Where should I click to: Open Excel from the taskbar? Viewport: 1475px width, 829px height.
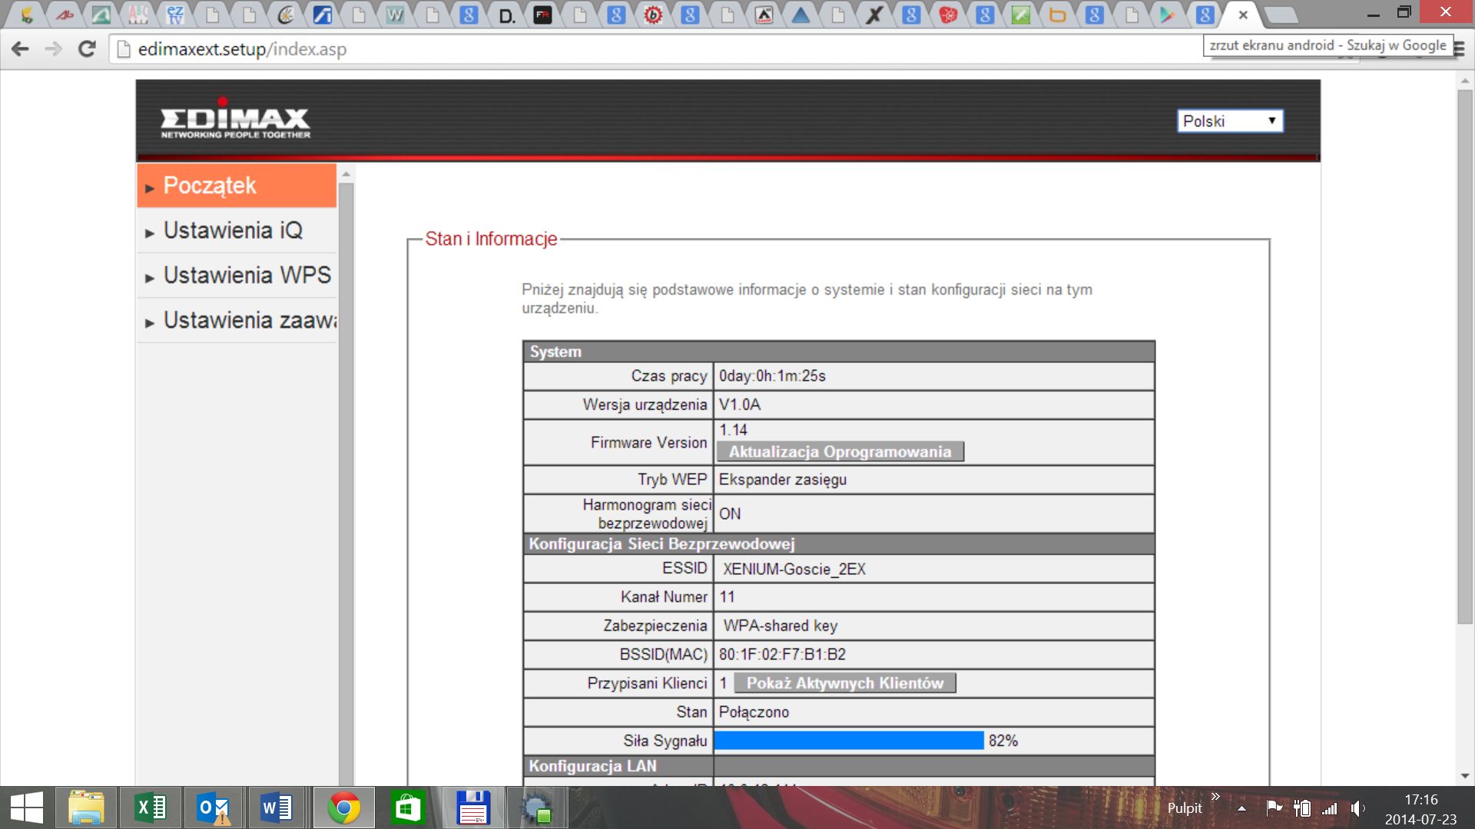coord(151,808)
